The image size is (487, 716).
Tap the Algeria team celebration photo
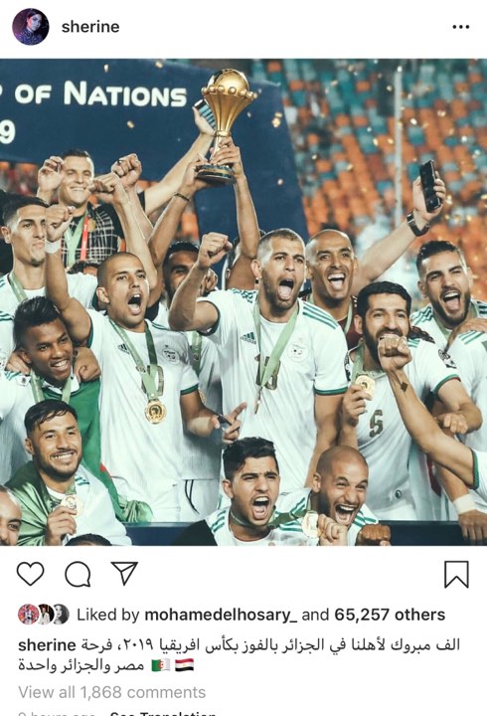tap(243, 302)
